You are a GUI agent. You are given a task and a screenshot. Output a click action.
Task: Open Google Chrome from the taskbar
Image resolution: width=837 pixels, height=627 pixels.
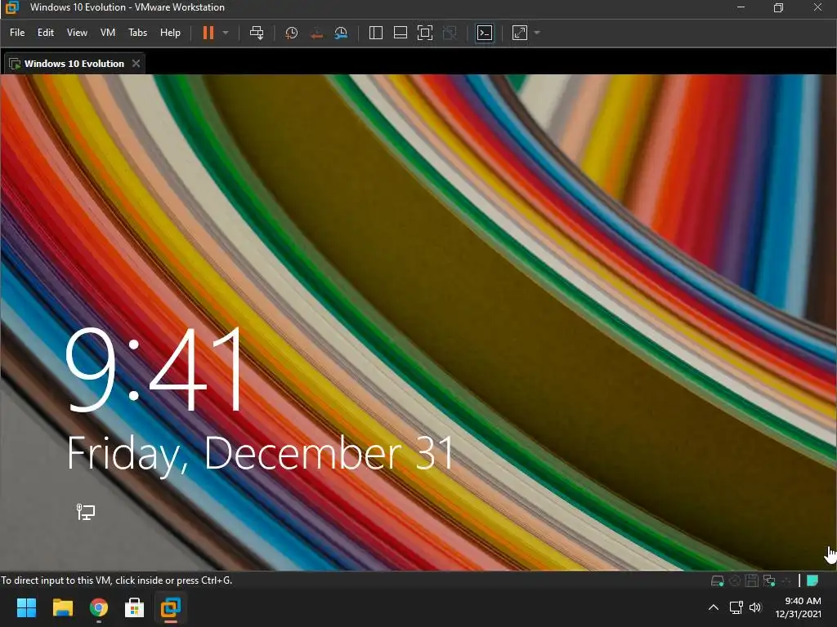point(99,607)
